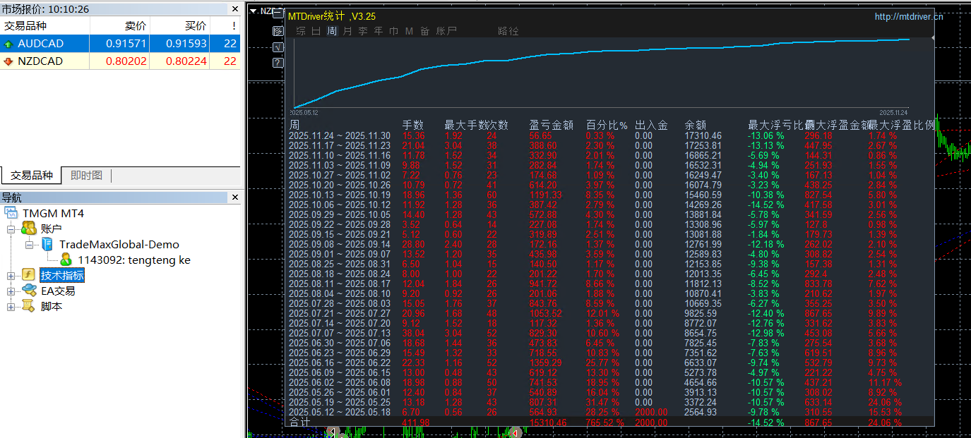
Task: Click the 技术指标 indicators icon
Action: pyautogui.click(x=29, y=275)
